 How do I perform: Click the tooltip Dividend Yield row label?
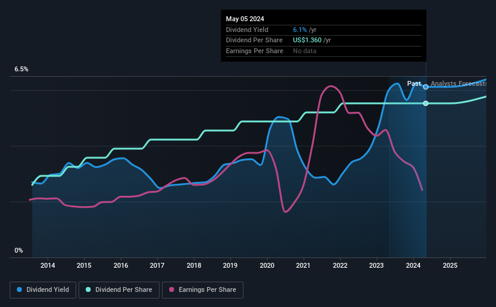(247, 30)
